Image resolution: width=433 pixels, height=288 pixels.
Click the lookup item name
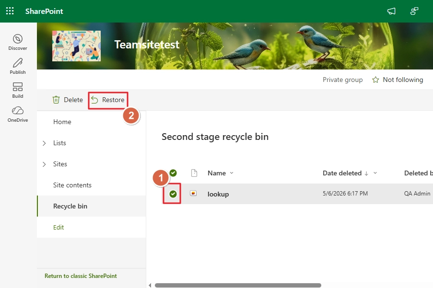click(218, 194)
